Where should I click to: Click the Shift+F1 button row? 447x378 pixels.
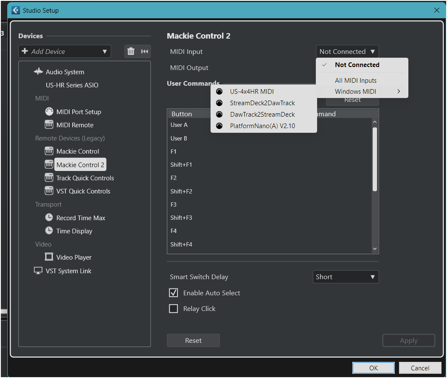tap(270, 164)
